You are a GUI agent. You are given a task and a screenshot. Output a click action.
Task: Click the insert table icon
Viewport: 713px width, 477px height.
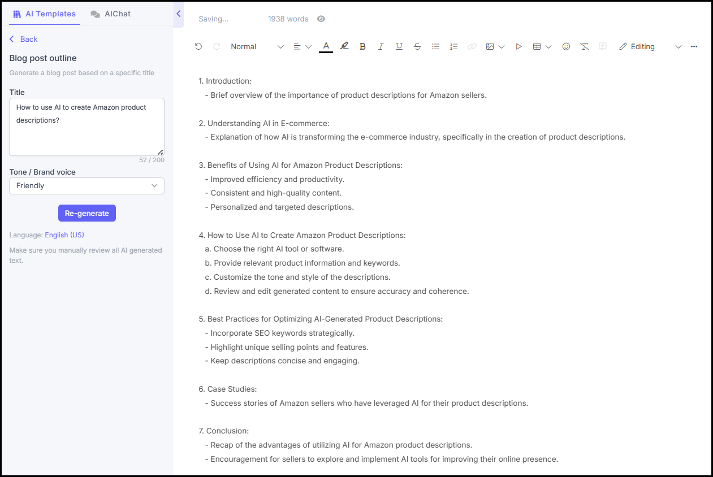coord(537,46)
